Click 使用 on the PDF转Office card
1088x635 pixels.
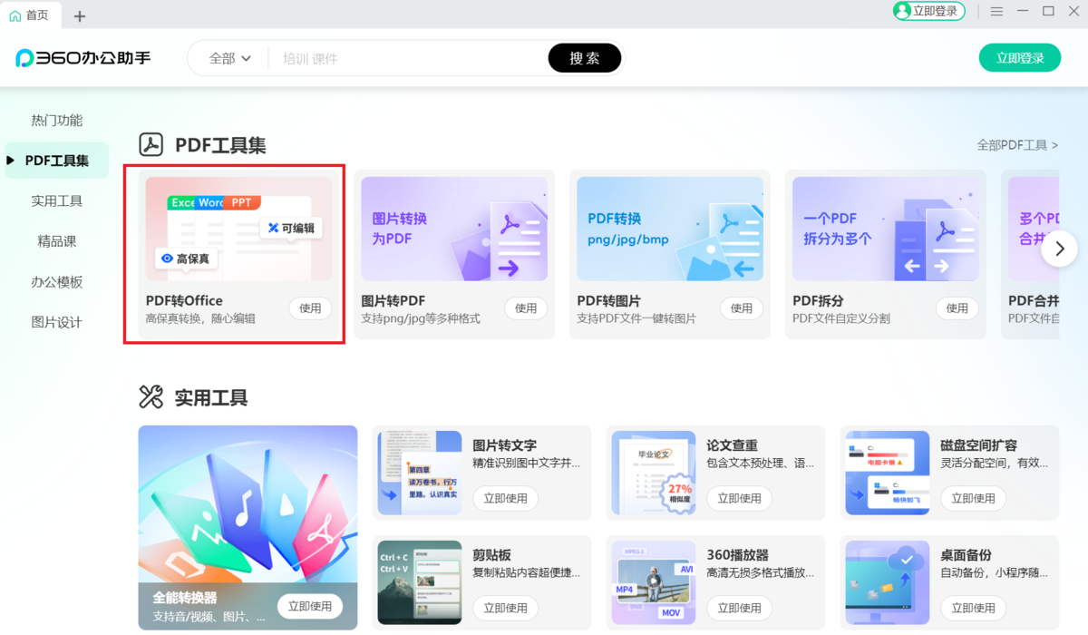pos(310,308)
